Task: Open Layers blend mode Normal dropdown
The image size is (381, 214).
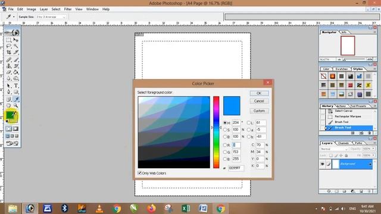Action: (335, 149)
